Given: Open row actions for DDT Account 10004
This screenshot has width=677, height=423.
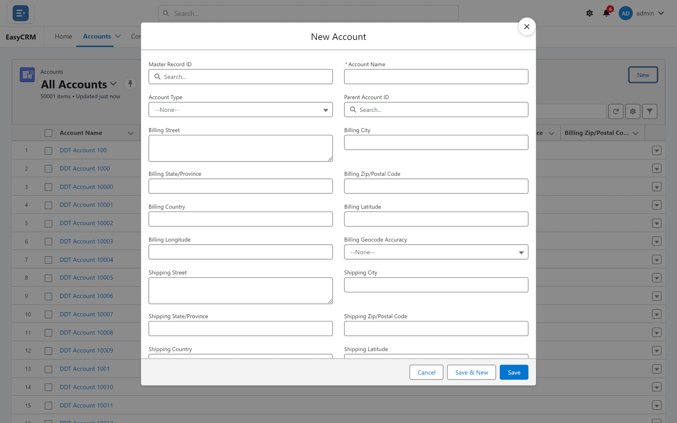Looking at the screenshot, I should (x=657, y=260).
